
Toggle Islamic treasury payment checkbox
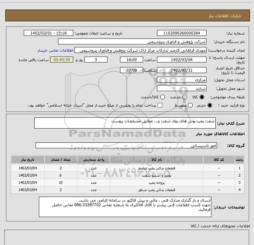[x=160, y=105]
